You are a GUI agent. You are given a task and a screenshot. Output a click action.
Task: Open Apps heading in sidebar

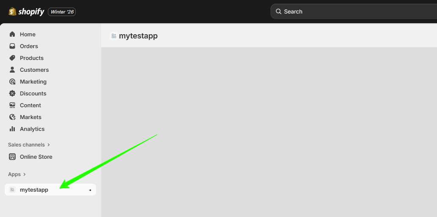coord(14,174)
